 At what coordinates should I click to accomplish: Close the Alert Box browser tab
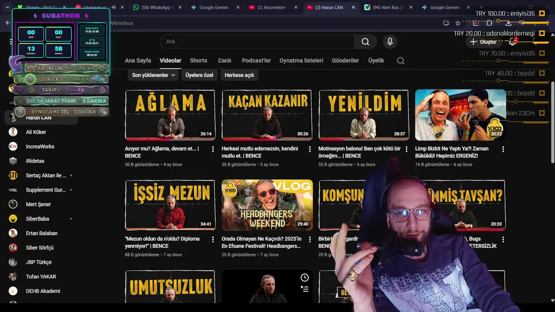411,7
